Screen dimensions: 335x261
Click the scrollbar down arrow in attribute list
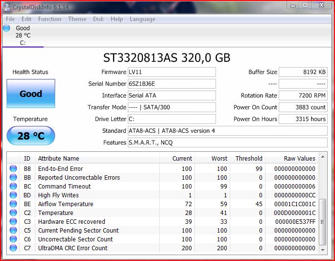click(323, 250)
